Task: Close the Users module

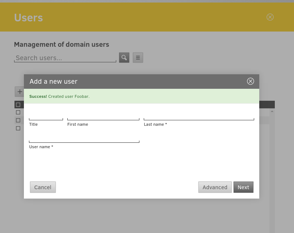Action: (x=270, y=17)
